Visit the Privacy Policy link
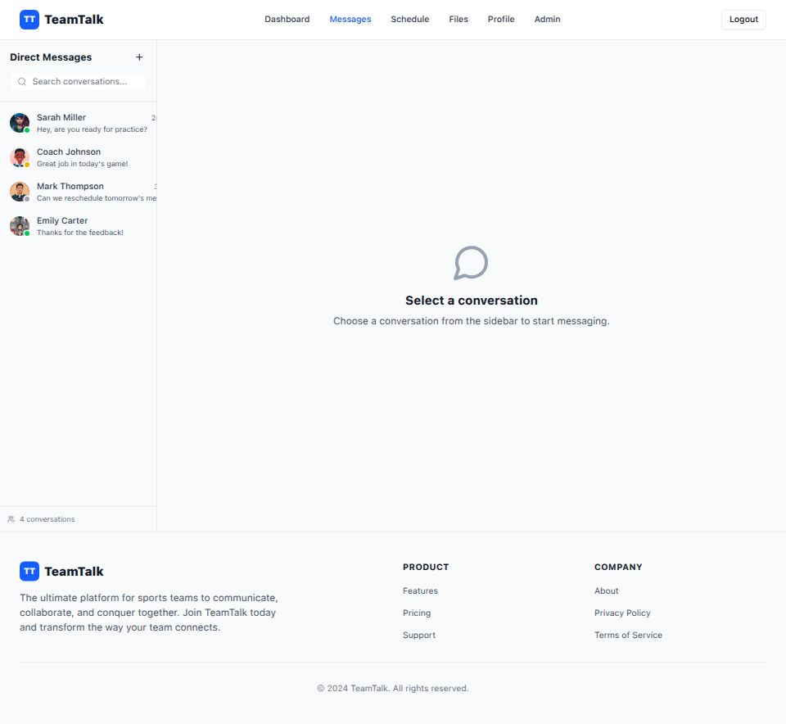 point(622,613)
